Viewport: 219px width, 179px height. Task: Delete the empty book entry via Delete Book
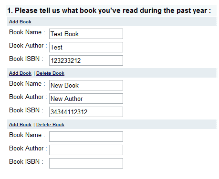(50, 125)
